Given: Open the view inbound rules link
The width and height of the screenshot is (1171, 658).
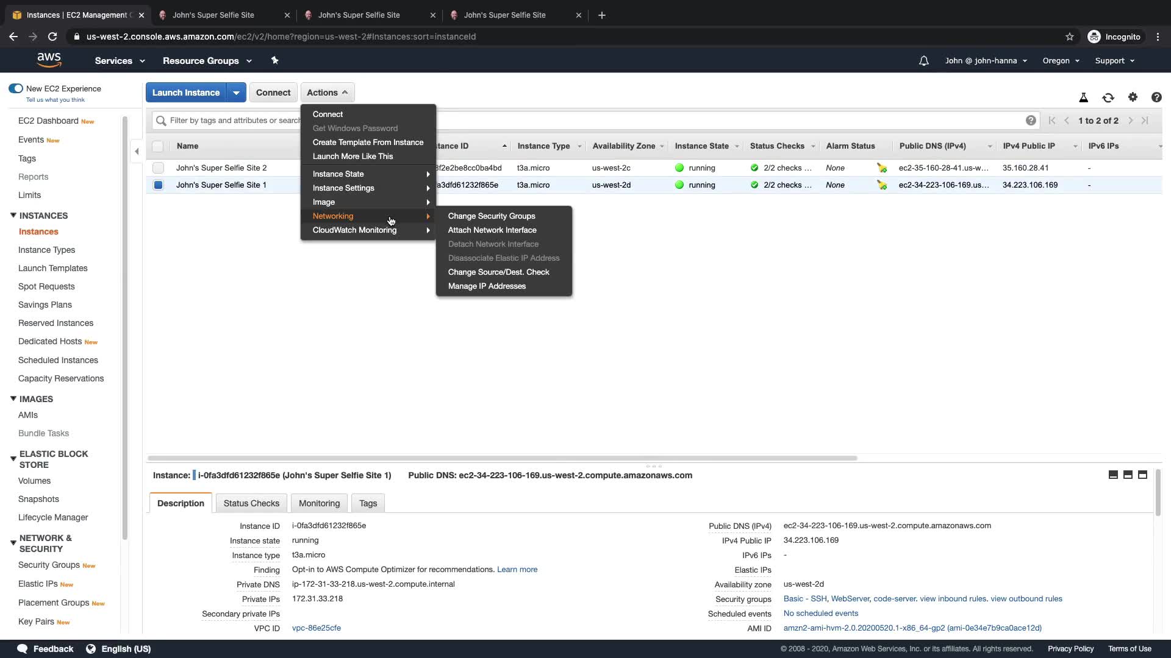Looking at the screenshot, I should (x=953, y=599).
